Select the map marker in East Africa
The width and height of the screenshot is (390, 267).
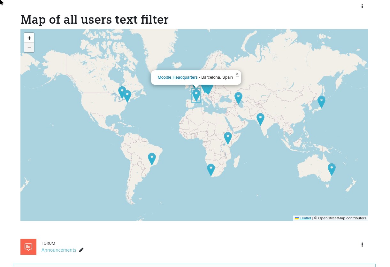[228, 138]
